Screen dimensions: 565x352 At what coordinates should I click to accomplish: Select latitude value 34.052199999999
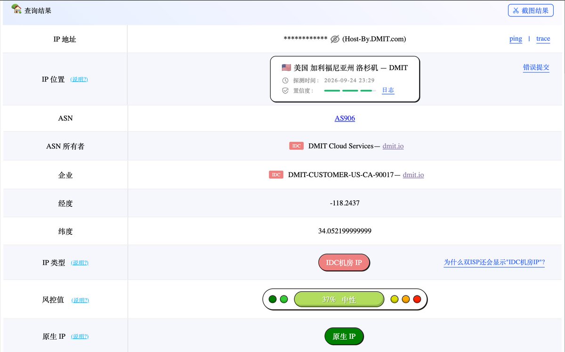pyautogui.click(x=345, y=231)
